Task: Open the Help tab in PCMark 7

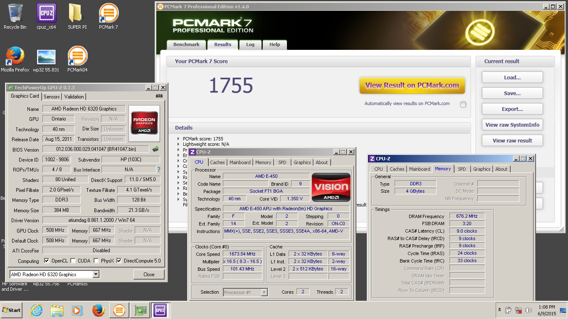Action: pos(274,44)
